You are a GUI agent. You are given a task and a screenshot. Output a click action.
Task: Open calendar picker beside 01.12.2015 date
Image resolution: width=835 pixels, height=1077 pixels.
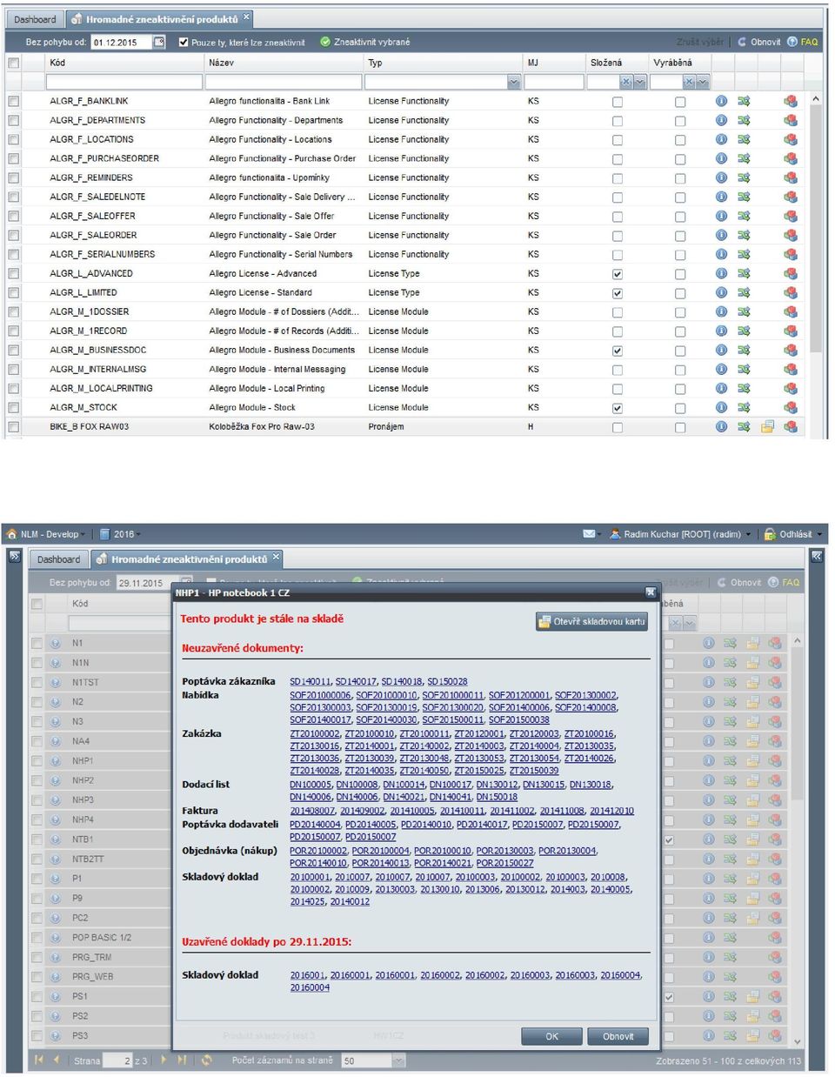coord(159,42)
